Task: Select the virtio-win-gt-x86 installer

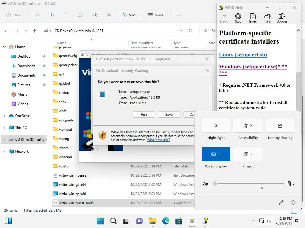Action: point(72,194)
